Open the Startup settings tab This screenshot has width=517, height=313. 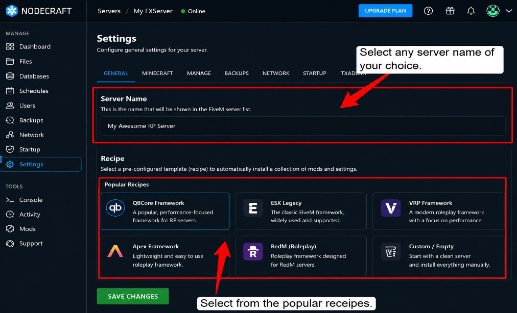[315, 73]
